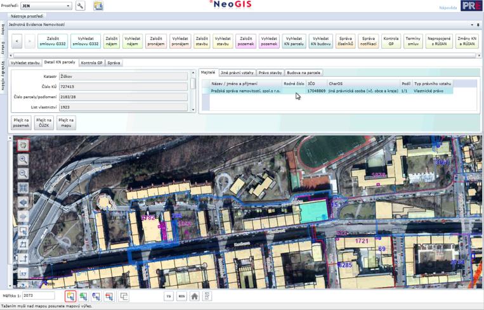Click Vyhledat smlouvu G332 button
Screen dimensions: 484x310
coord(86,41)
